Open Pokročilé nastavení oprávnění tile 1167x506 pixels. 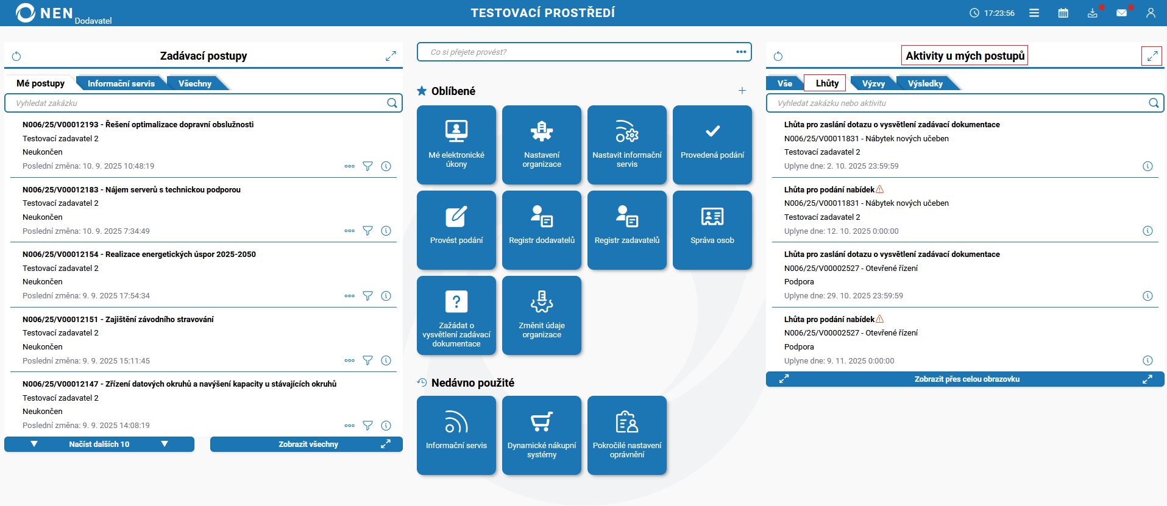coord(627,435)
